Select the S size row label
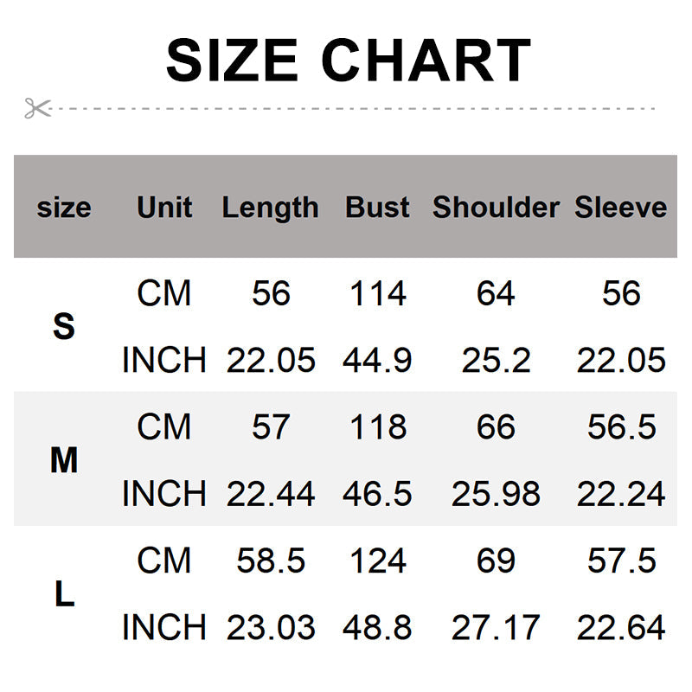This screenshot has width=692, height=692. pyautogui.click(x=64, y=327)
